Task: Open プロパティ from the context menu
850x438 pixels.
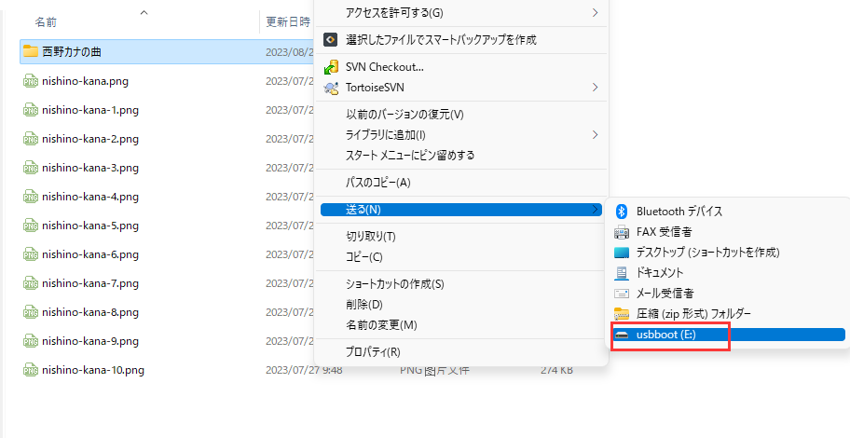Action: click(372, 352)
